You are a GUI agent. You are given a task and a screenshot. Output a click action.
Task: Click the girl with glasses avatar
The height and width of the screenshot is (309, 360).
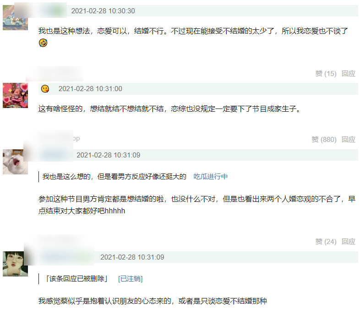[15, 264]
